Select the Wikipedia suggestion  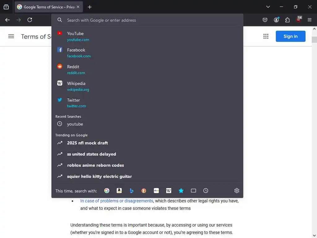tap(147, 86)
